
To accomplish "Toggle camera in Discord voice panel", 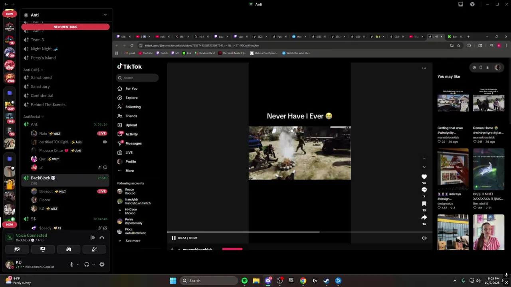I will point(17,249).
